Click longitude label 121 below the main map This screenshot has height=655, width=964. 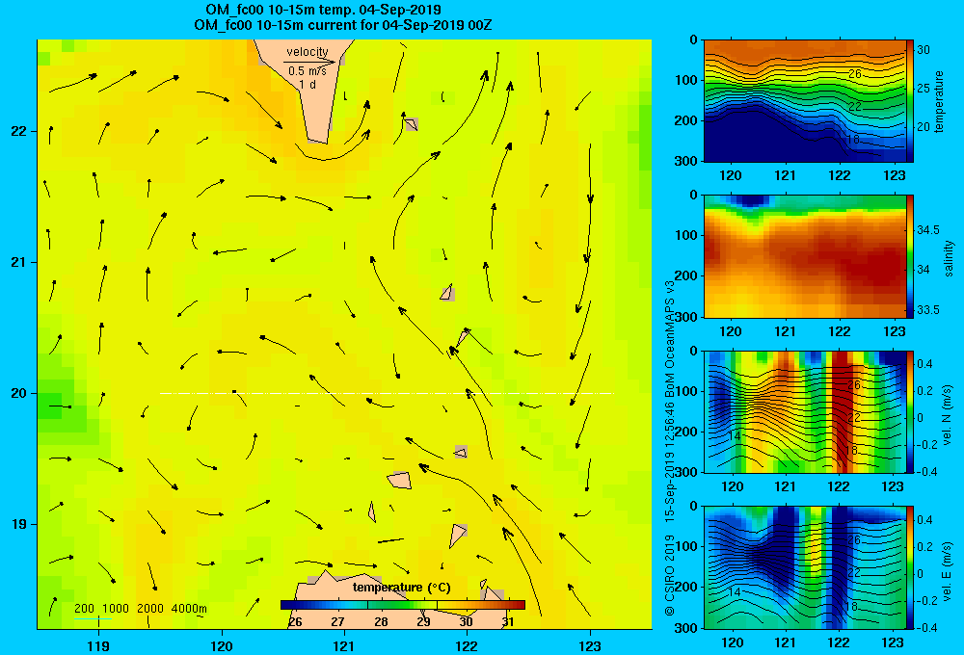point(344,645)
